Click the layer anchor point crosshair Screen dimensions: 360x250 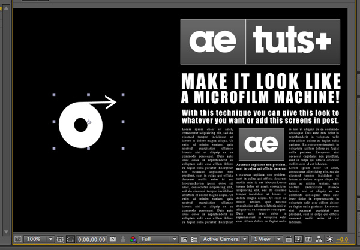click(89, 122)
